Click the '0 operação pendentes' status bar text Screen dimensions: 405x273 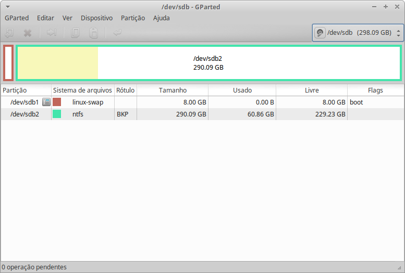tap(34, 267)
